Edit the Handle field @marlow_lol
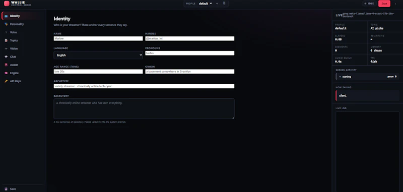Screen dimensions: 403x192 [190, 38]
